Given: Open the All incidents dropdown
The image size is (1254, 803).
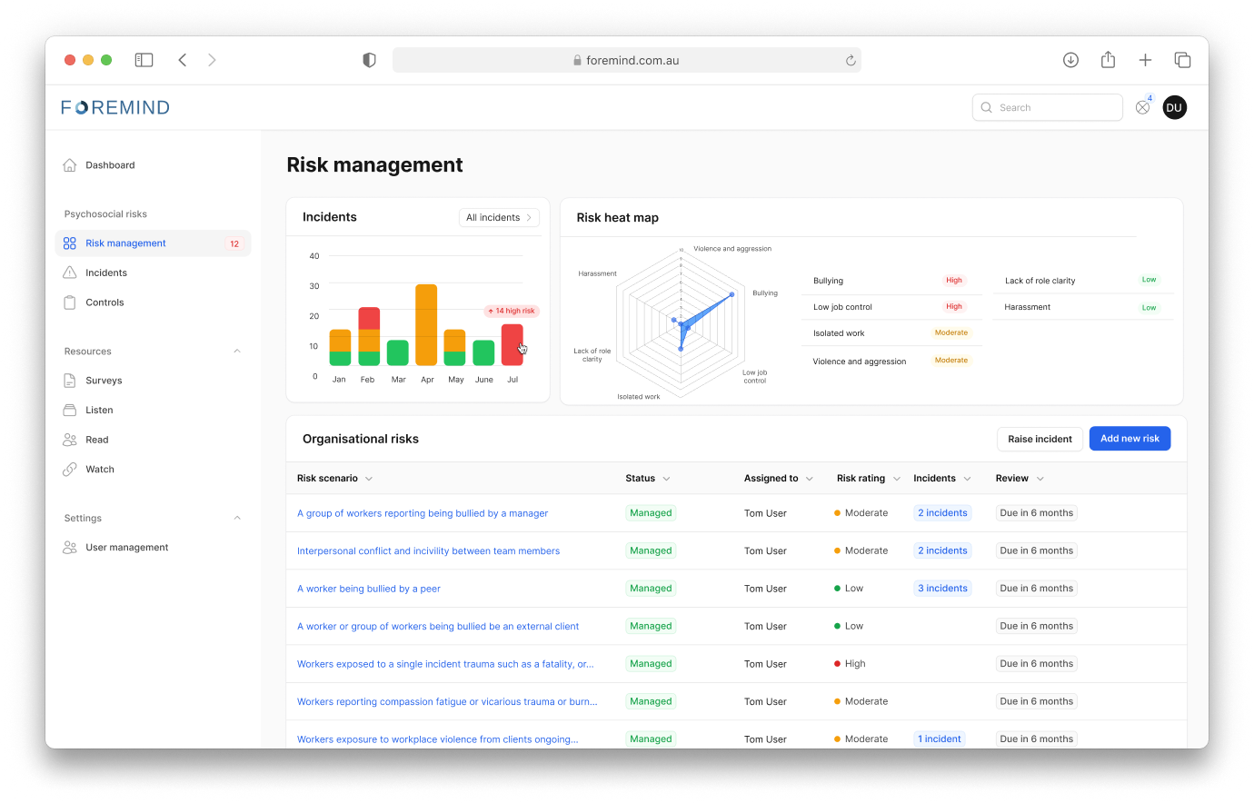Looking at the screenshot, I should click(x=499, y=218).
